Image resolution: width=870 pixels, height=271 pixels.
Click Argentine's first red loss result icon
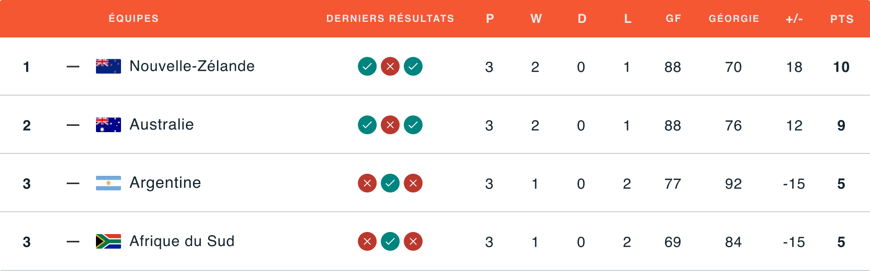pos(367,183)
